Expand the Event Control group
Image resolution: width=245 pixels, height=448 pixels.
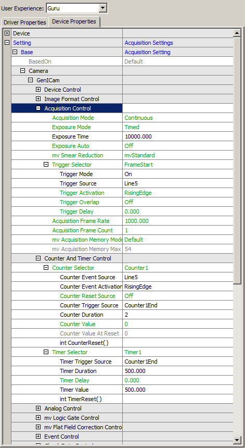point(38,437)
